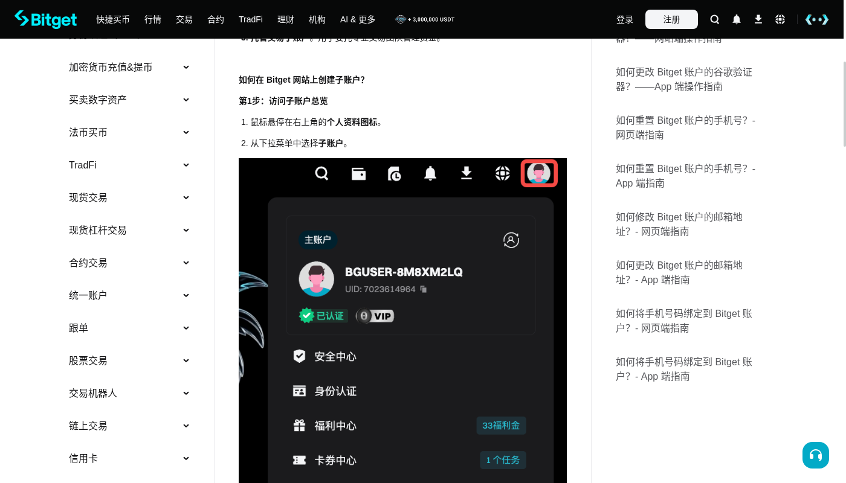The height and width of the screenshot is (483, 846).
Task: Expand 现货交易 chevron
Action: click(x=186, y=197)
